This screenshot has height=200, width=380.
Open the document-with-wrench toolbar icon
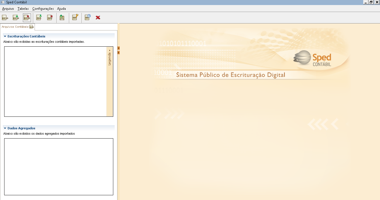click(x=75, y=18)
